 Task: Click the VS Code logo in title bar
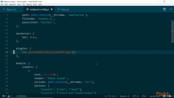pos(1,2)
